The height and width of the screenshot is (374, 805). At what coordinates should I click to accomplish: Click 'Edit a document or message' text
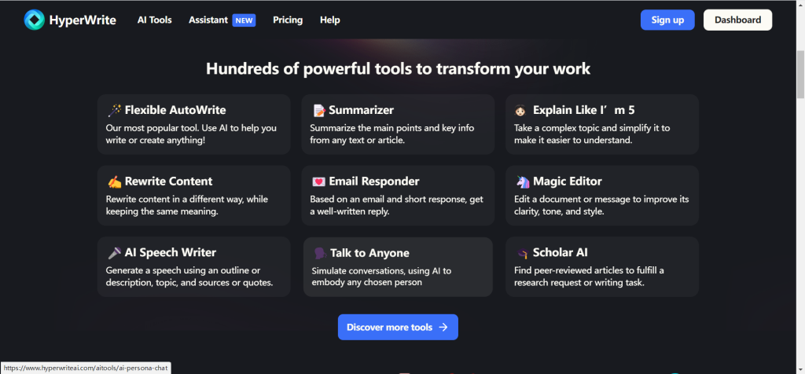(601, 205)
